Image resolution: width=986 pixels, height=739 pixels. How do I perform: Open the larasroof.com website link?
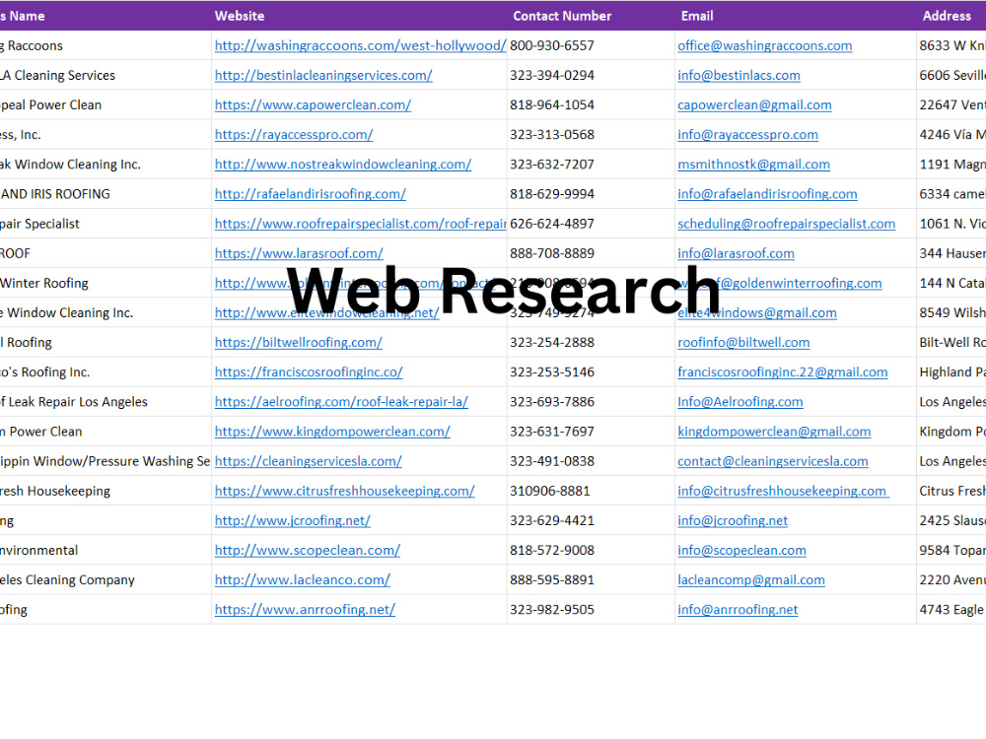tap(299, 253)
